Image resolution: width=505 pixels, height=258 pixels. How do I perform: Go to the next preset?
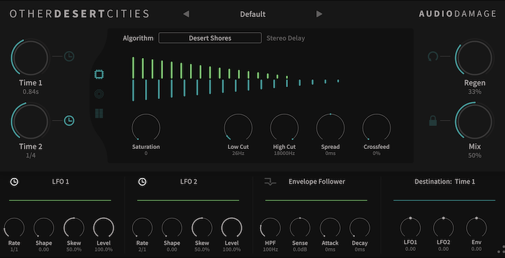319,14
